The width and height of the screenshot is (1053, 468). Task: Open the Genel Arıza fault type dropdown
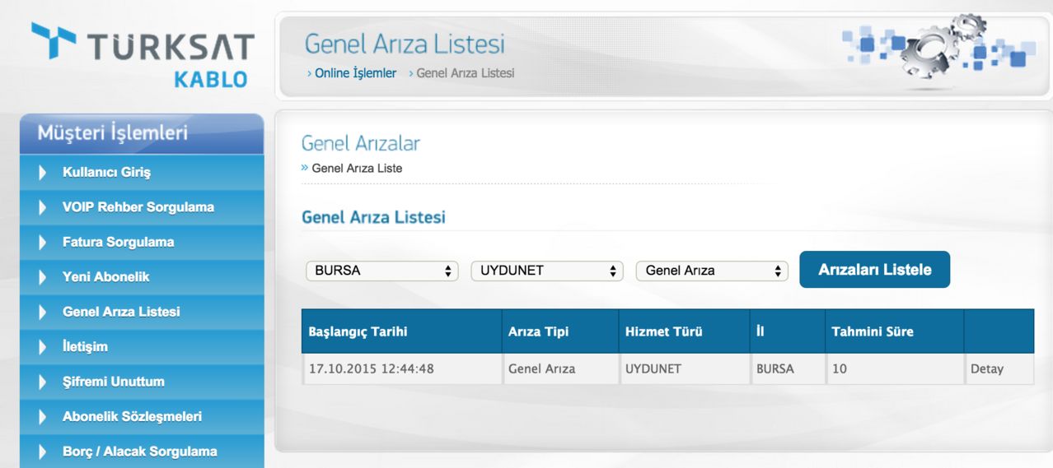pyautogui.click(x=712, y=271)
